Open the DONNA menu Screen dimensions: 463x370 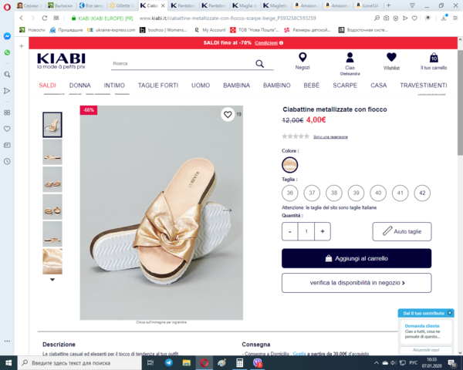(79, 86)
